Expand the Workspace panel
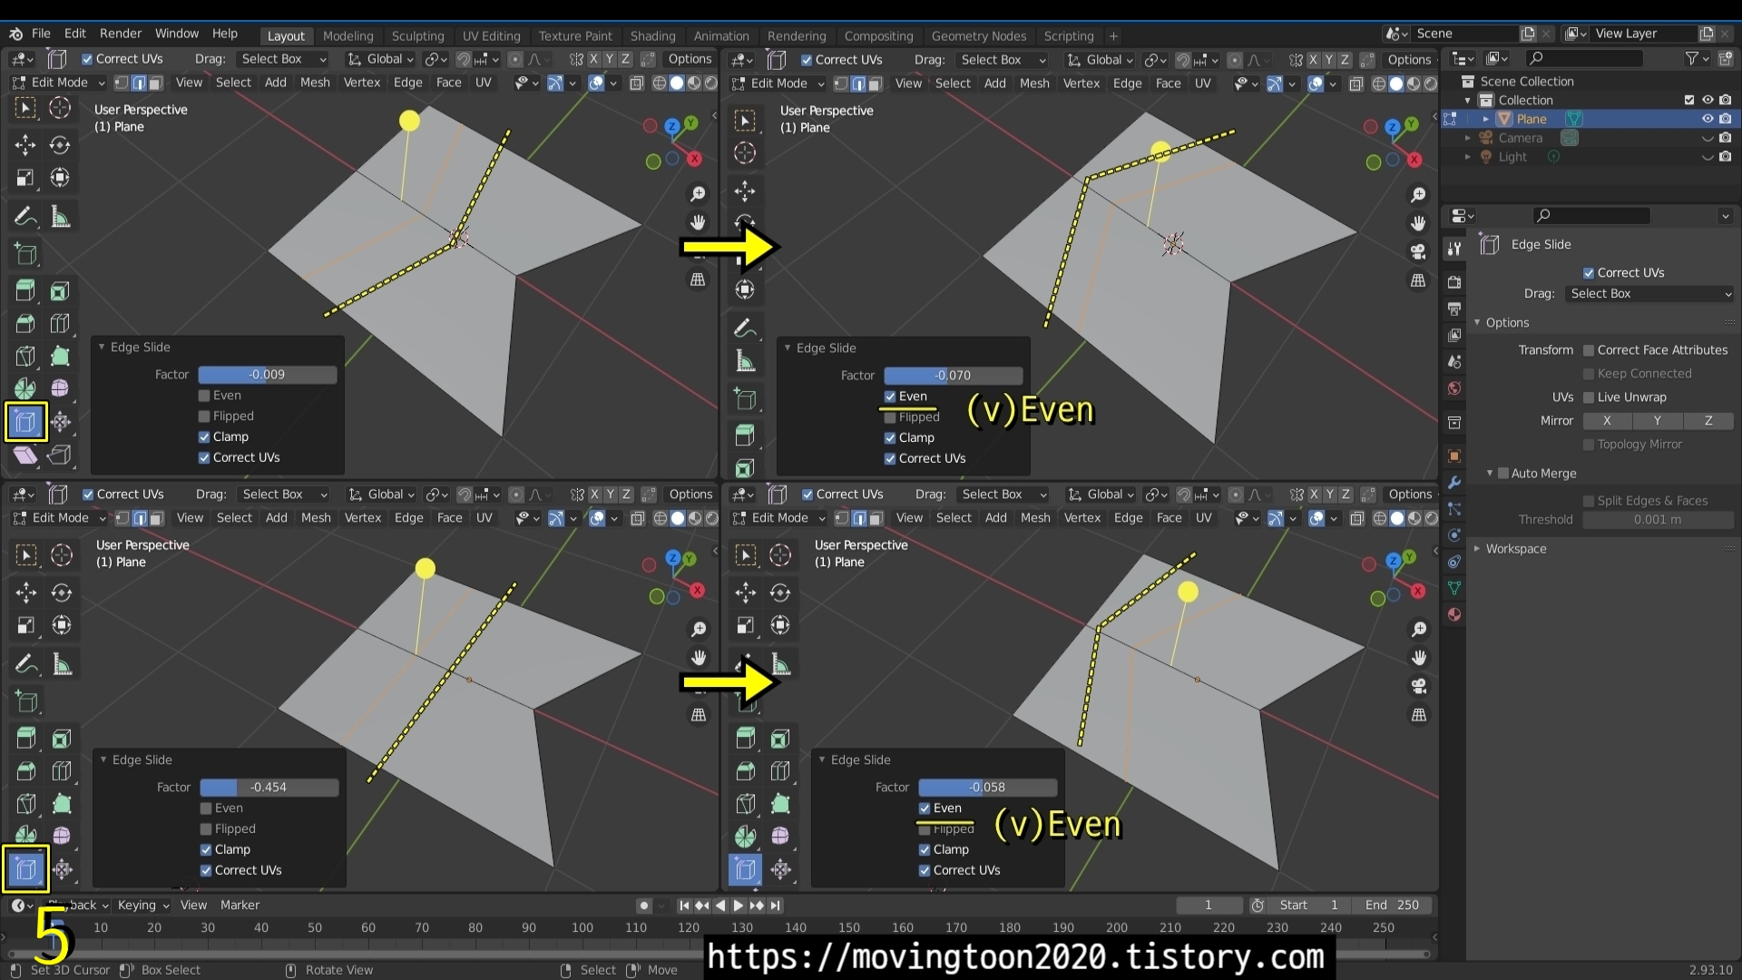Image resolution: width=1742 pixels, height=980 pixels. click(1478, 549)
